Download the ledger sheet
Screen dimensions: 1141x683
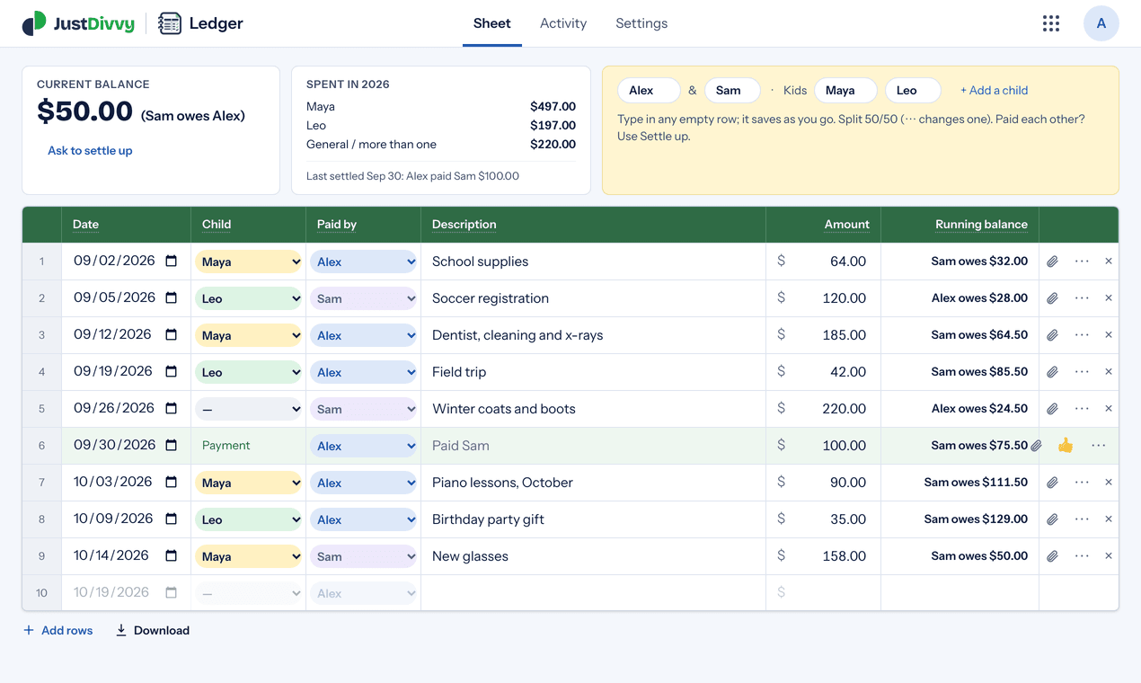coord(153,630)
